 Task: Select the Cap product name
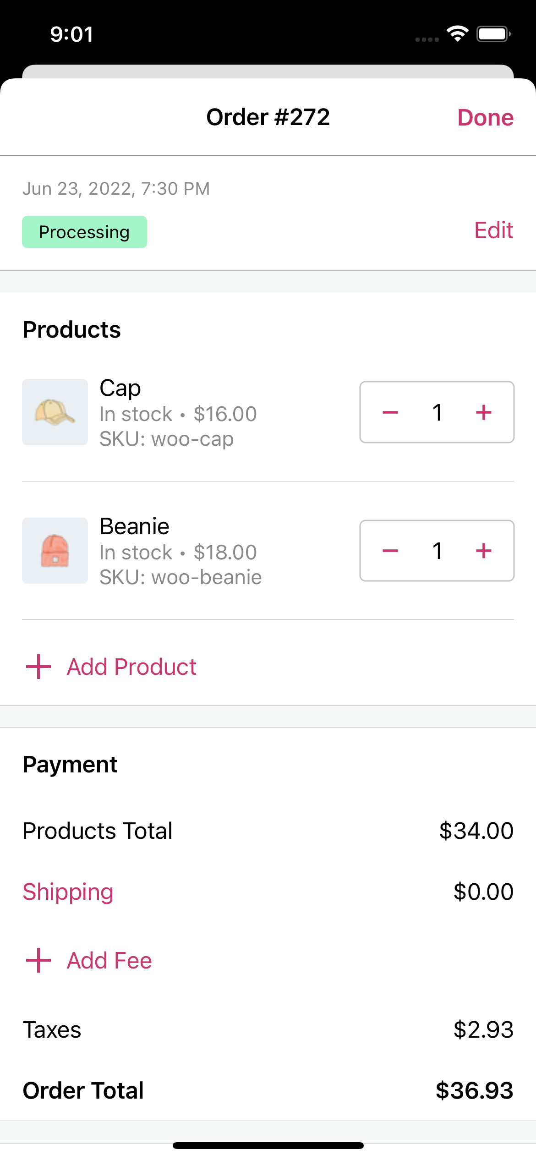click(x=120, y=388)
